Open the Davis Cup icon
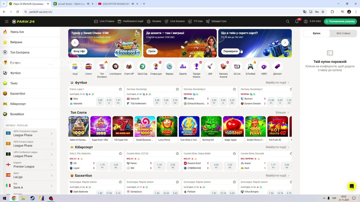The image size is (360, 202). [x=142, y=66]
